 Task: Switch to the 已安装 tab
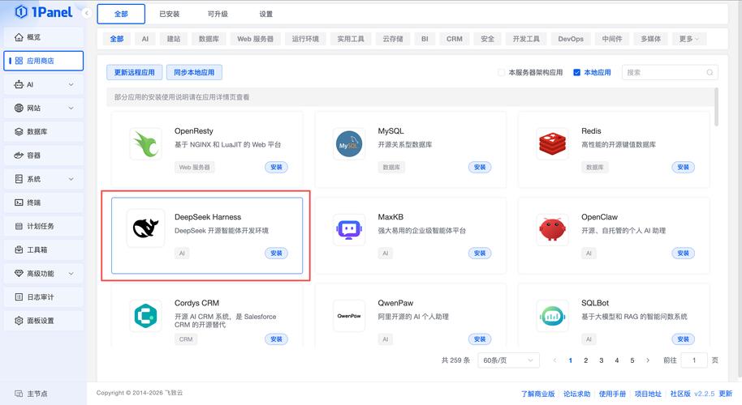coord(170,14)
